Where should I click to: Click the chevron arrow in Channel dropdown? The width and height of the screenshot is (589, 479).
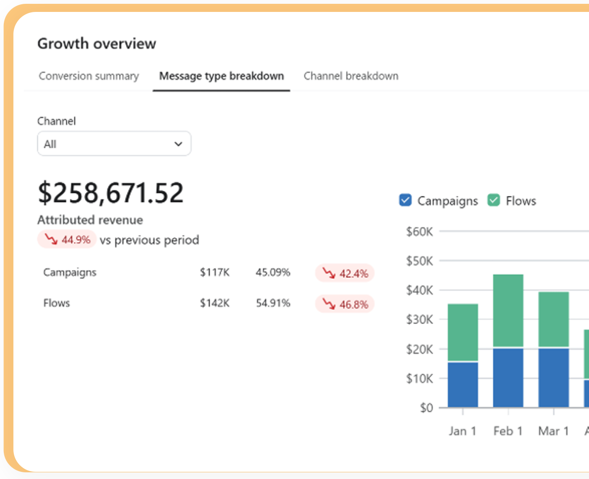pyautogui.click(x=178, y=144)
